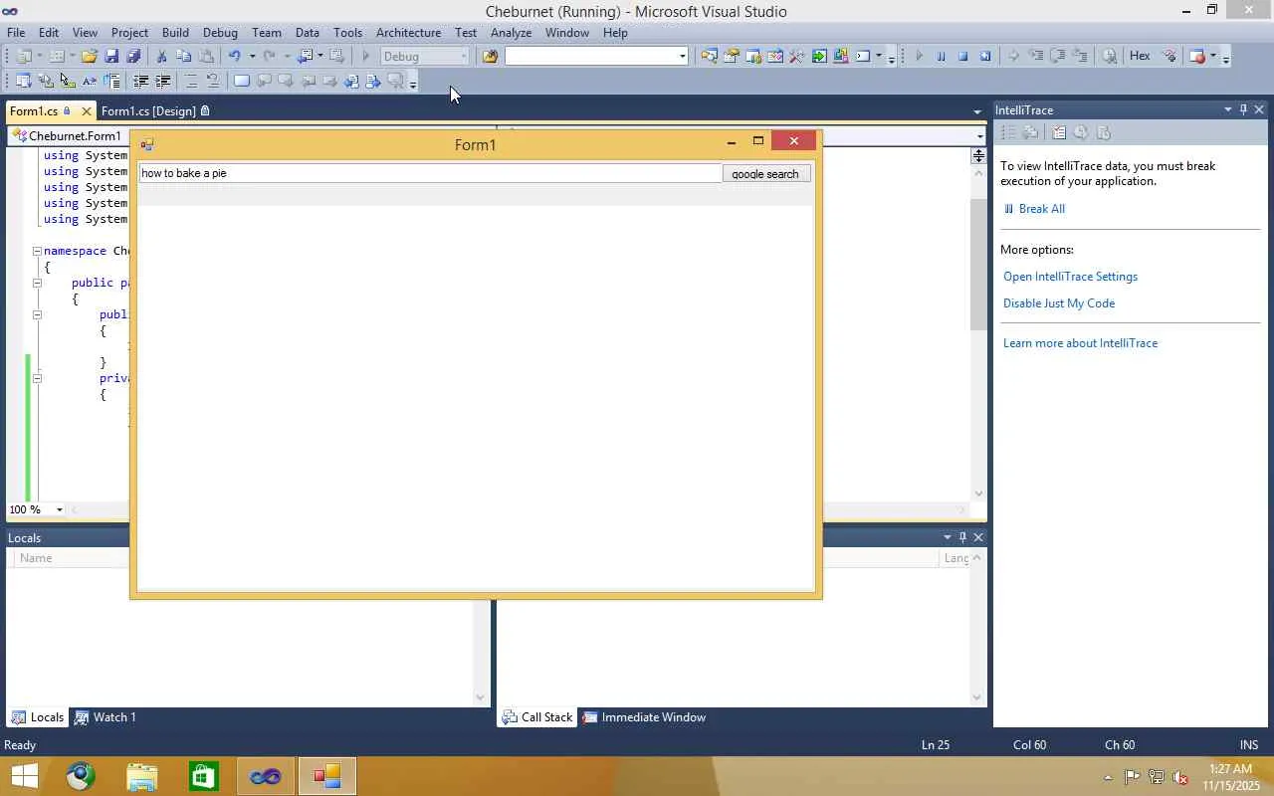Image resolution: width=1274 pixels, height=796 pixels.
Task: Restart debugging from the debug toolbar
Action: [985, 57]
